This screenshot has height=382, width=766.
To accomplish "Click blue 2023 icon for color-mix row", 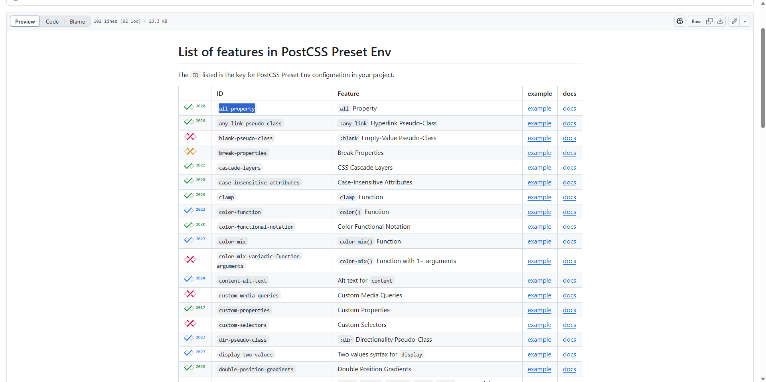I will coord(194,240).
